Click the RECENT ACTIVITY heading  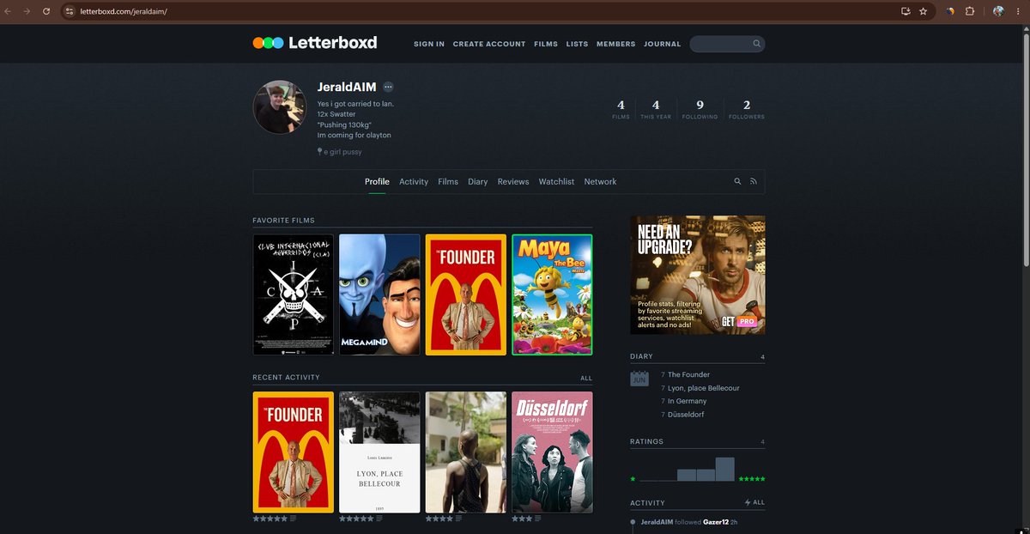coord(286,378)
